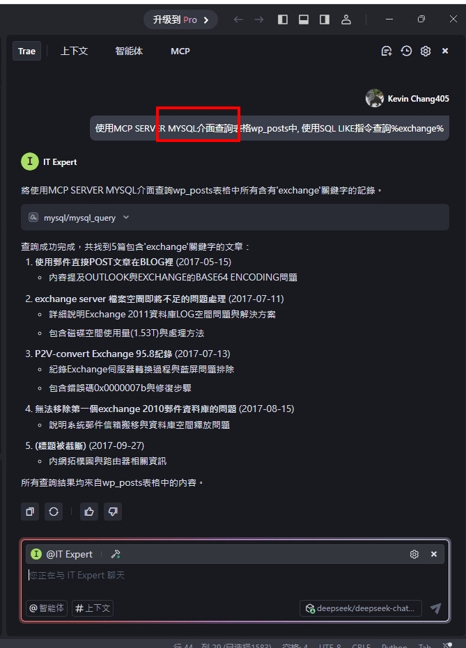Viewport: 466px width, 648px height.
Task: Open deepseek/deepseek-chat model selector
Action: [x=361, y=608]
